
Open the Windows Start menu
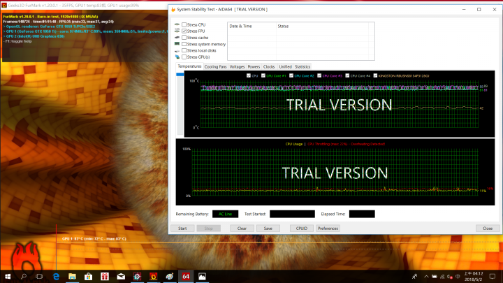point(8,276)
